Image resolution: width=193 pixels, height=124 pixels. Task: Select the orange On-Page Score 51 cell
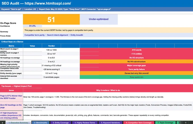[51, 19]
